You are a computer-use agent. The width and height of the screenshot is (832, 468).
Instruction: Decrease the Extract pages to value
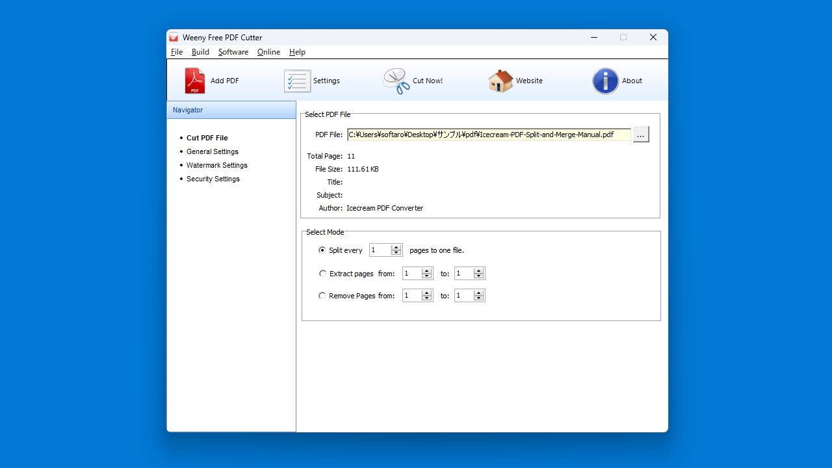pyautogui.click(x=478, y=276)
